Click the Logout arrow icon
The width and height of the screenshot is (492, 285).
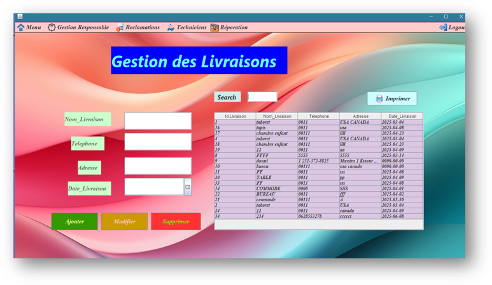(x=443, y=27)
